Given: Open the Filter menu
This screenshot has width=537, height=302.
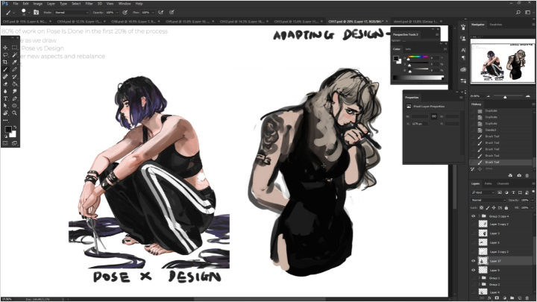Looking at the screenshot, I should point(89,4).
